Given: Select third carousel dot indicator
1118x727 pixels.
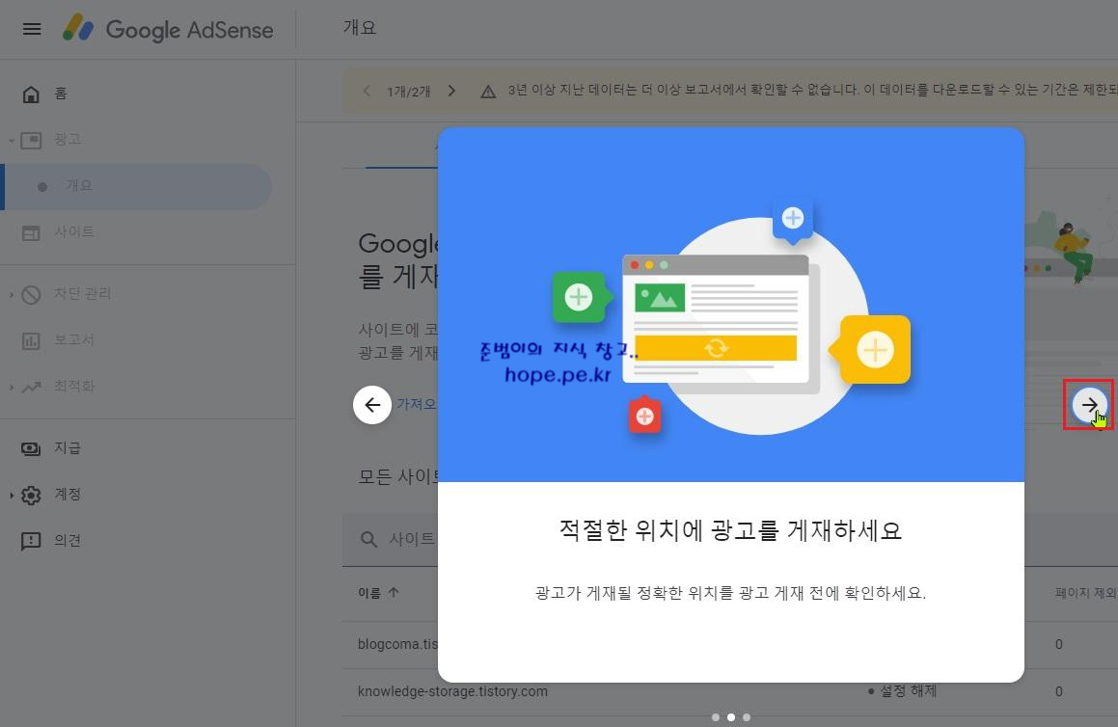Looking at the screenshot, I should click(x=747, y=717).
